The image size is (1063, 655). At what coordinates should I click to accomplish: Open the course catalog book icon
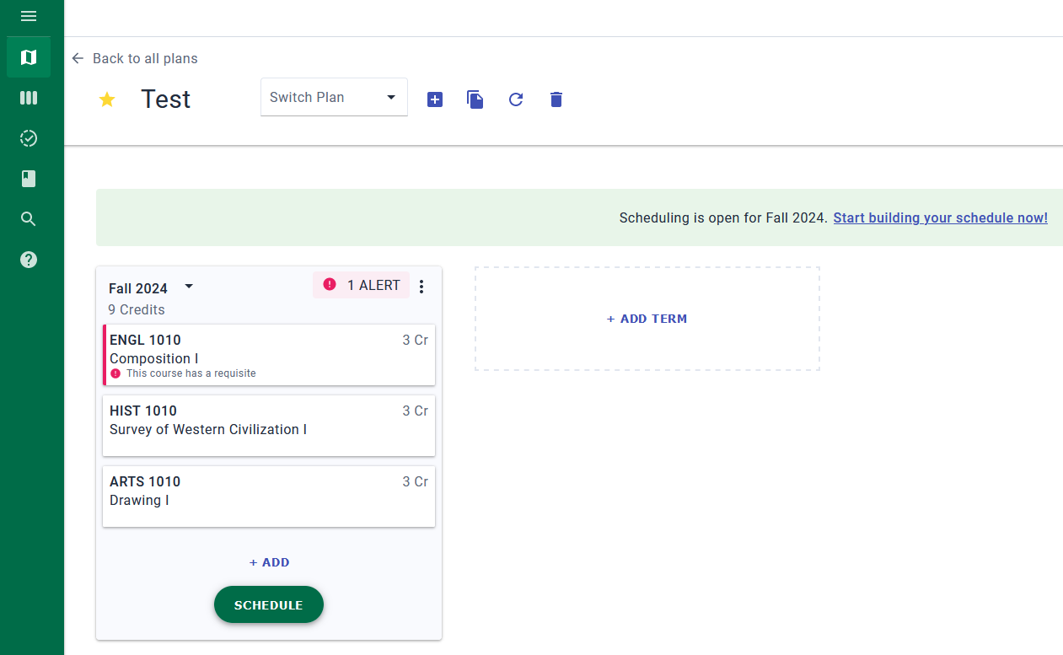pos(29,179)
